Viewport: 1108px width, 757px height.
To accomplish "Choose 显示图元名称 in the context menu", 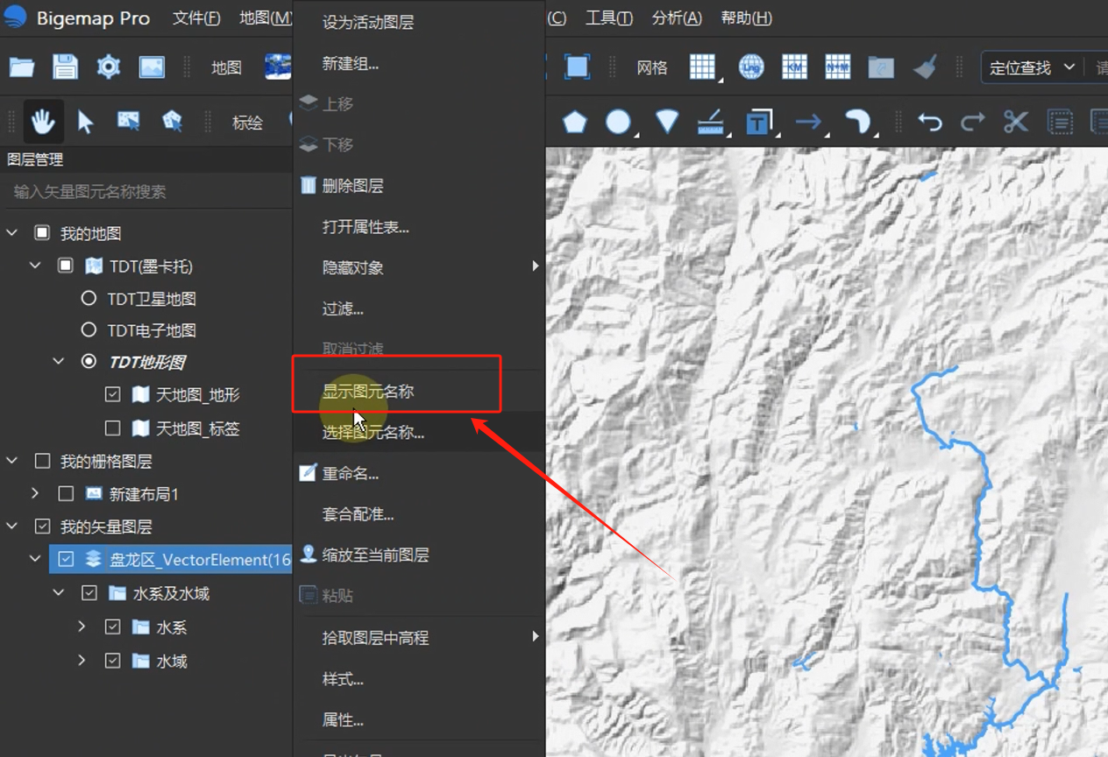I will 419,392.
